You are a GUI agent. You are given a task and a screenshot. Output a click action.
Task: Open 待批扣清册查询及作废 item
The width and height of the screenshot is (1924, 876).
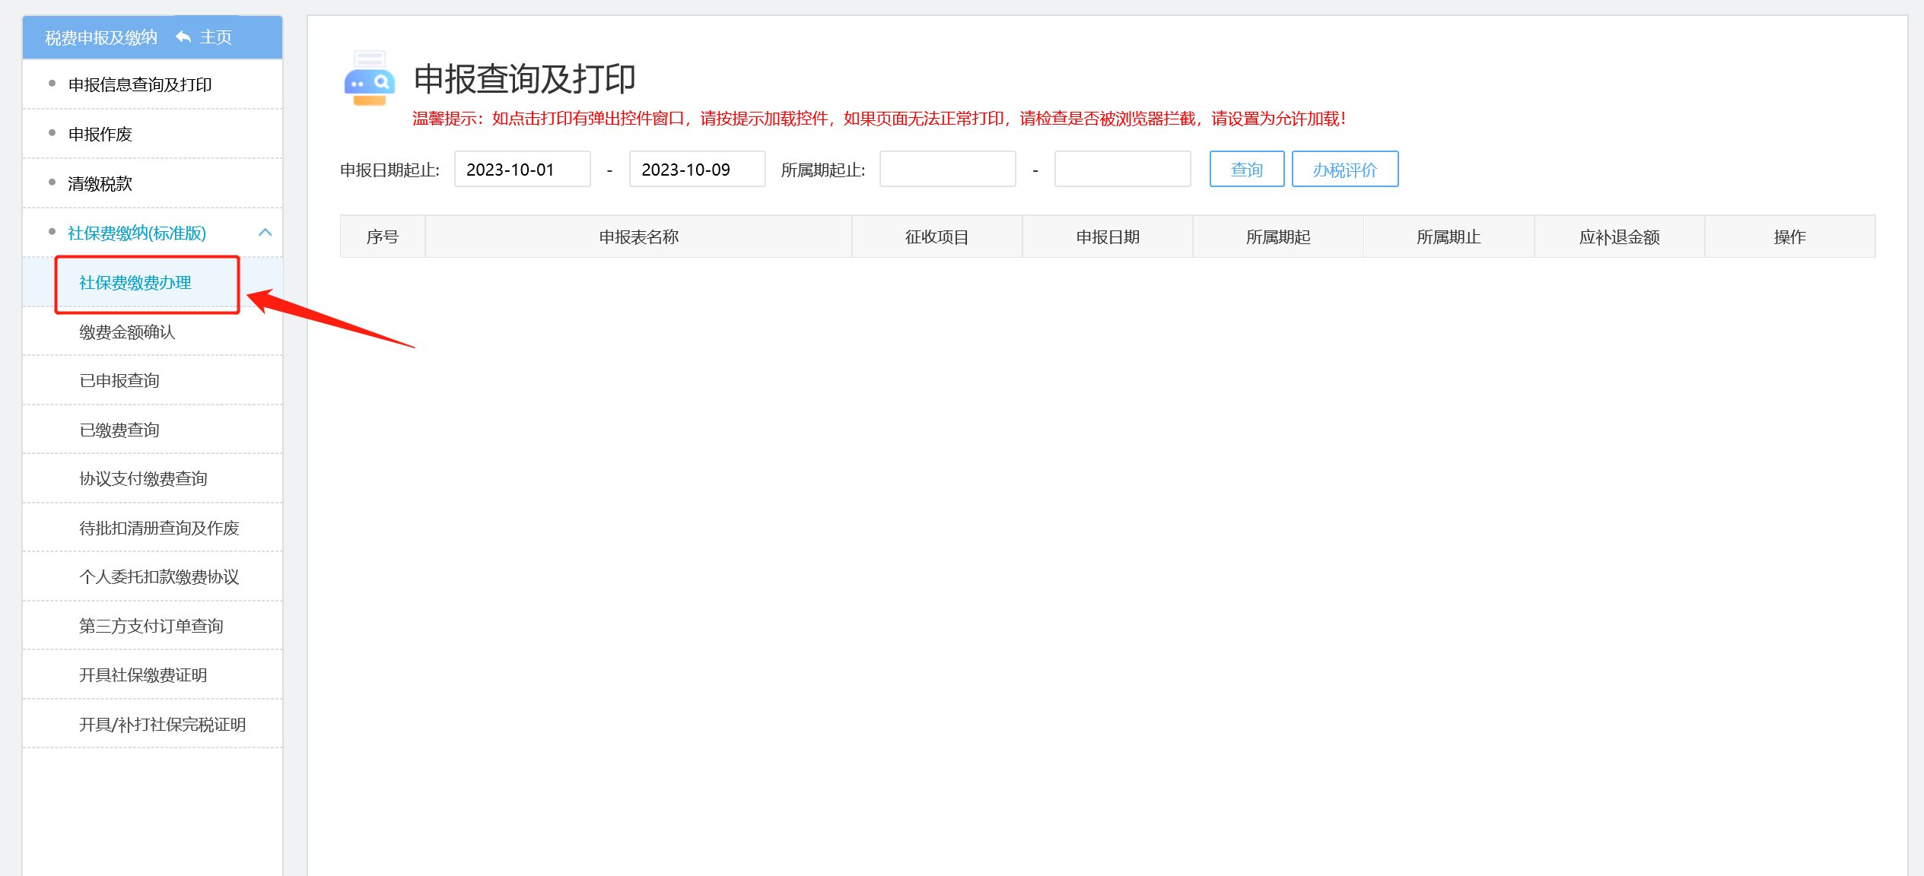[159, 528]
